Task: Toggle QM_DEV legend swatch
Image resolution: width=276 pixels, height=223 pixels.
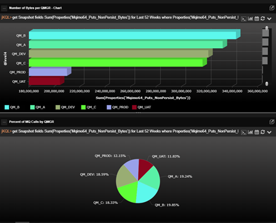Action: coord(58,107)
